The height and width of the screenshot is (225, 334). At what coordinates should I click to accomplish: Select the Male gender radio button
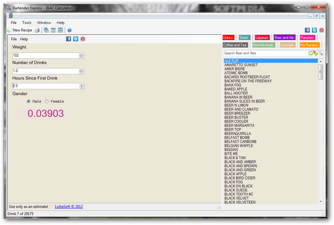pyautogui.click(x=29, y=101)
